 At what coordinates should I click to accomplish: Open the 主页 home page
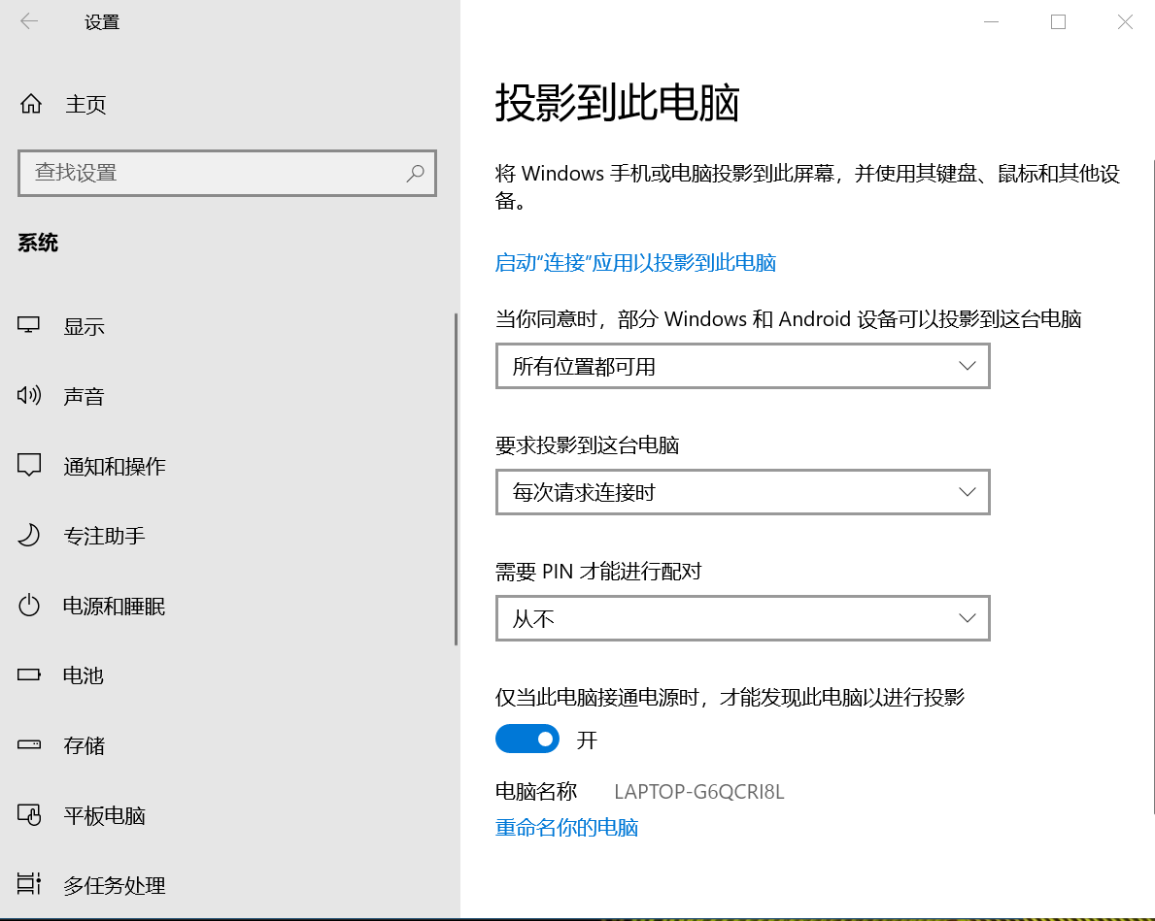pyautogui.click(x=86, y=105)
